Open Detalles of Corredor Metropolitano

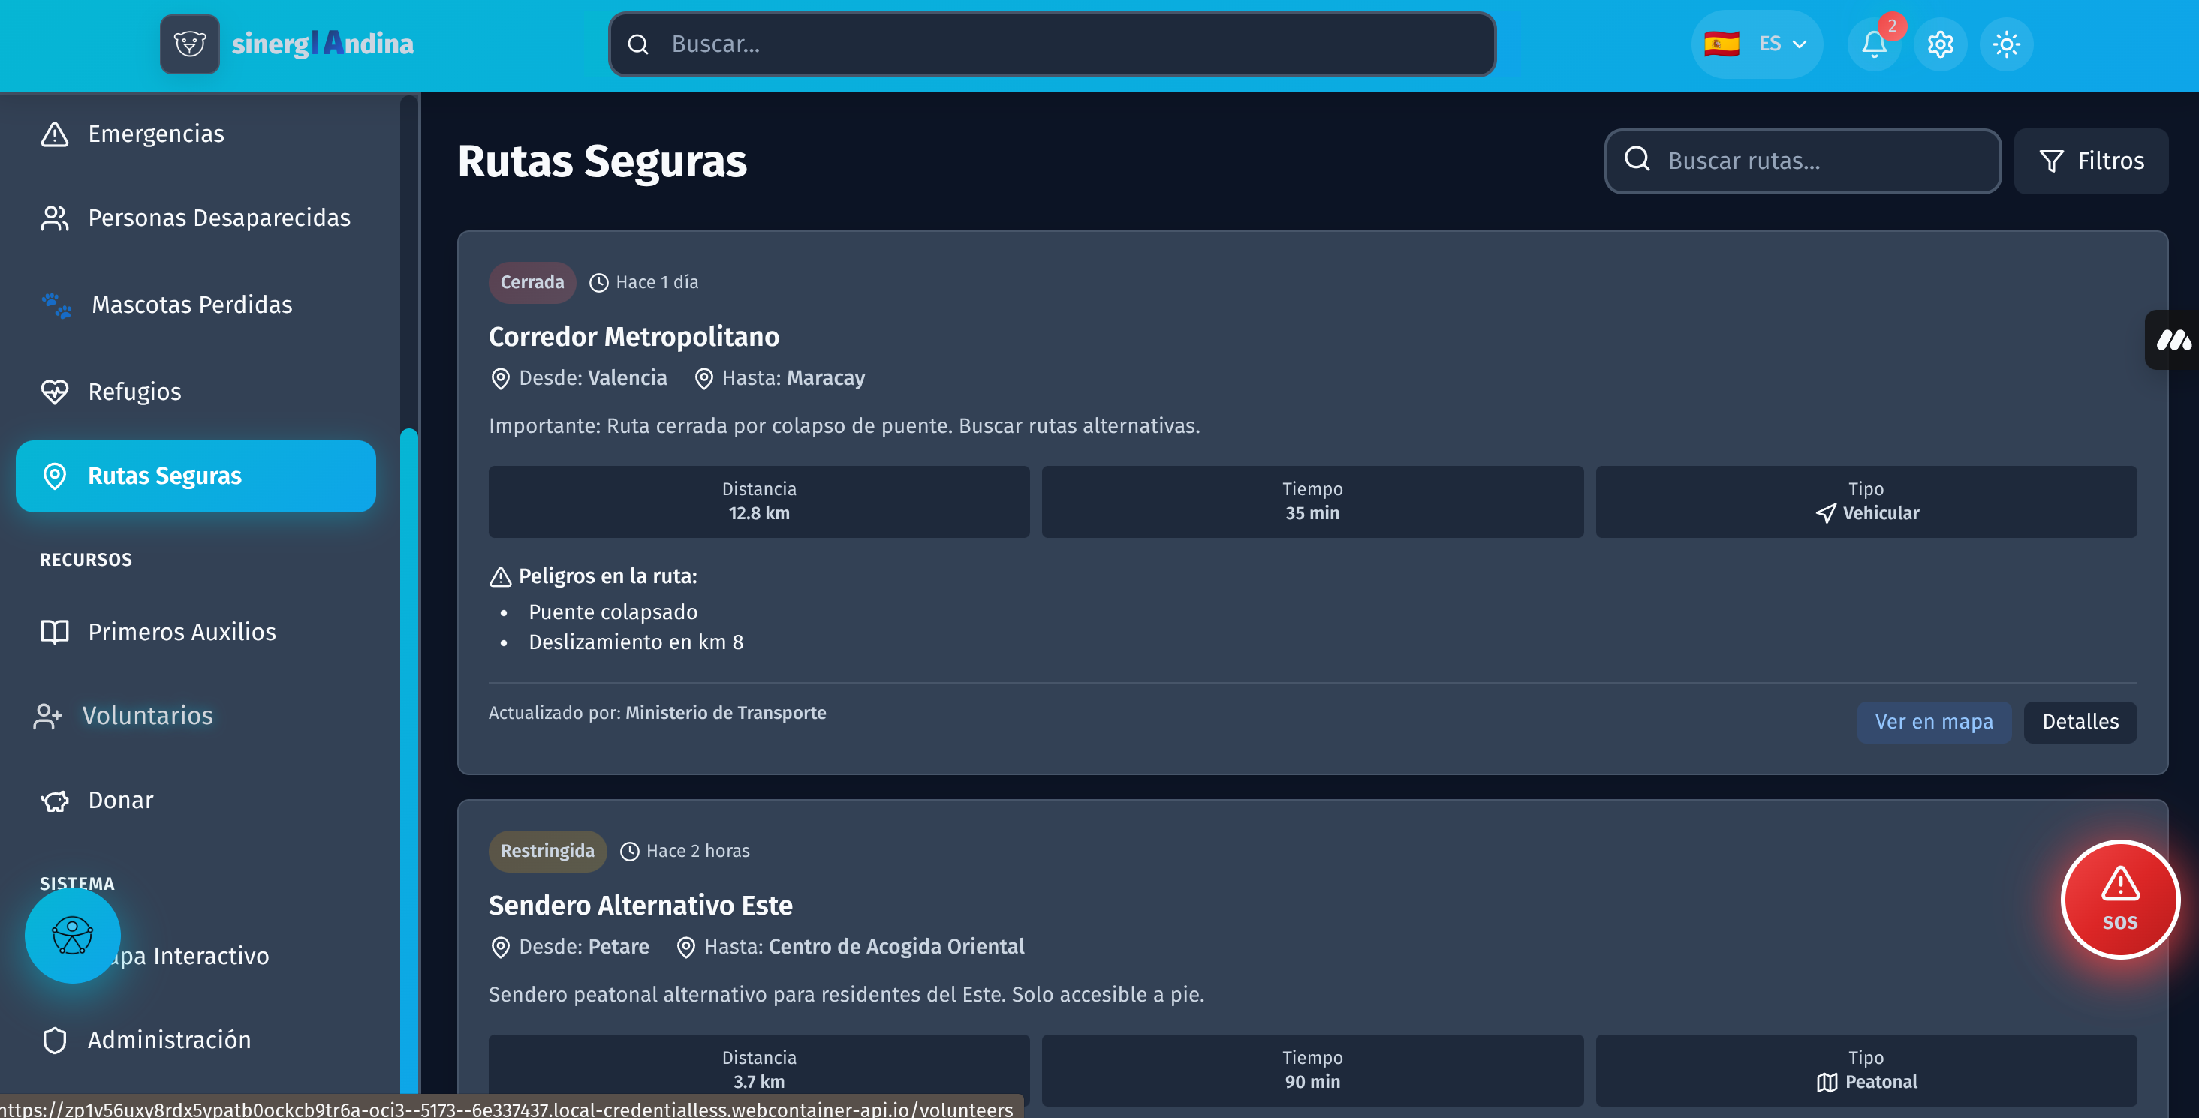[2080, 722]
